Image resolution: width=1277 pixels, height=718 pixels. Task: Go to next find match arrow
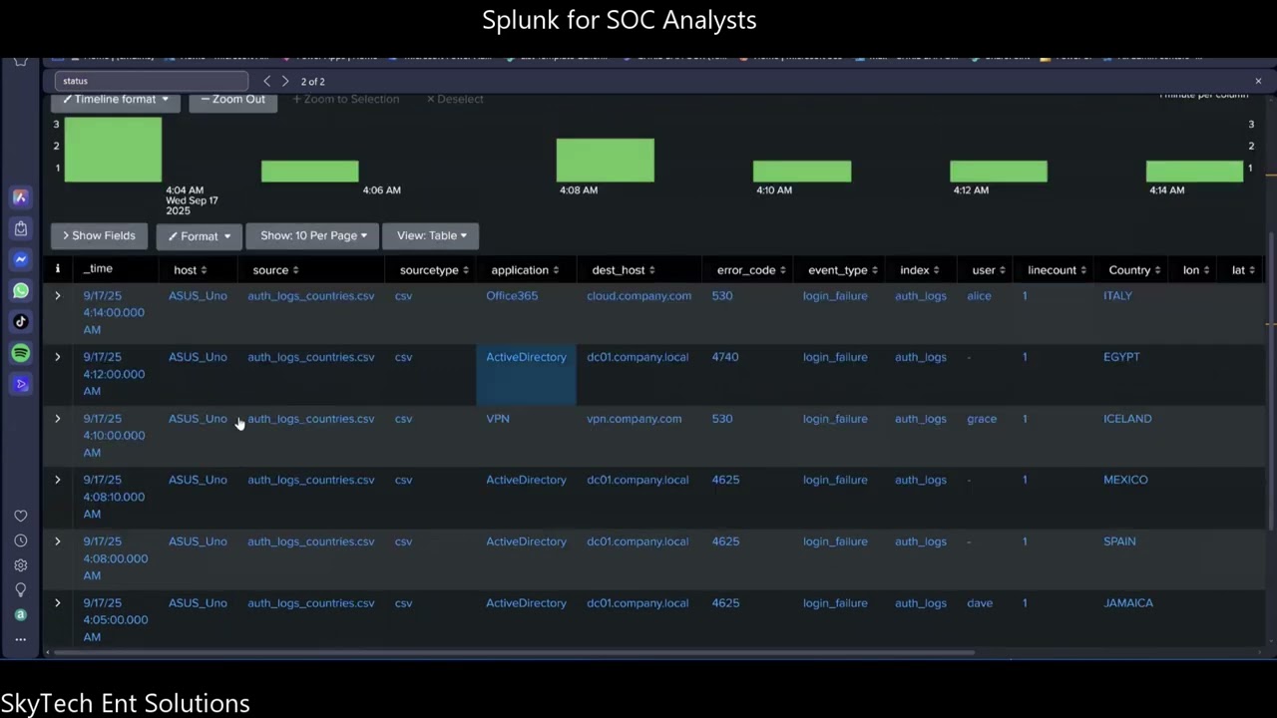(285, 81)
